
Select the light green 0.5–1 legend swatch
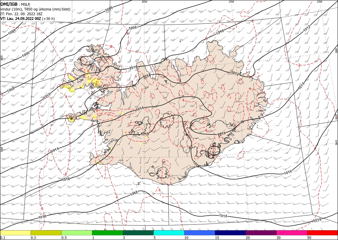[77, 233]
